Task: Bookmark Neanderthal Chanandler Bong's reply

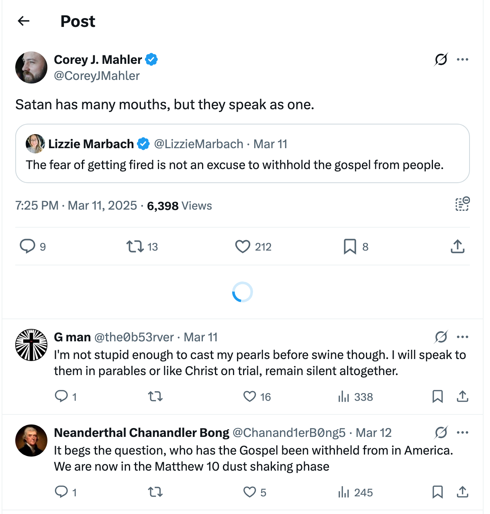Action: [438, 492]
